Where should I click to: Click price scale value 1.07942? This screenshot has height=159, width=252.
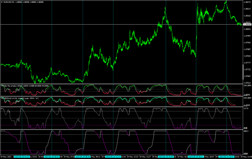click(x=247, y=43)
